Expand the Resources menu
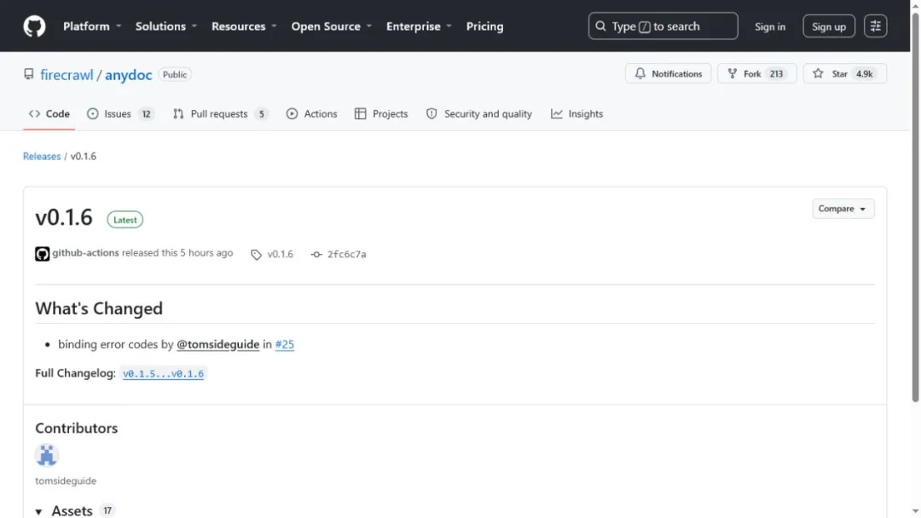Screen dimensions: 921x518 [244, 26]
